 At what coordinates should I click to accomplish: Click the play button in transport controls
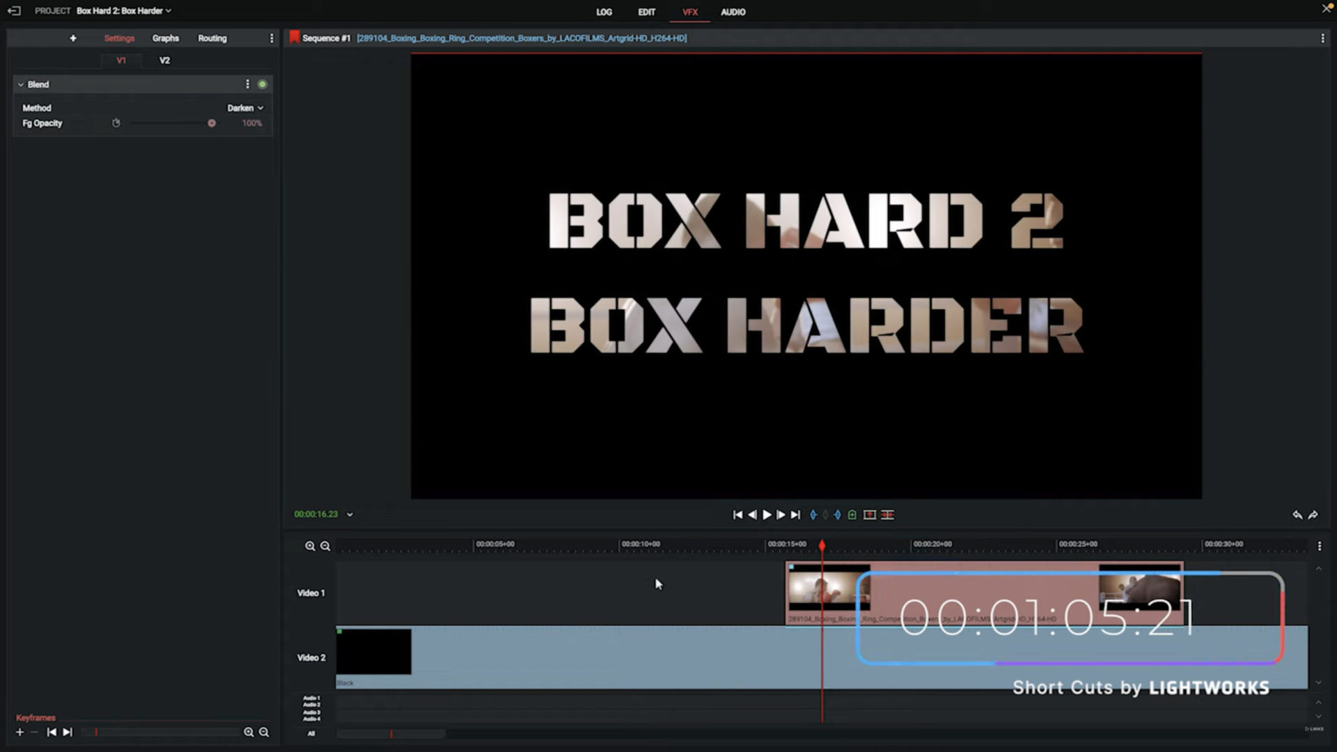(767, 515)
